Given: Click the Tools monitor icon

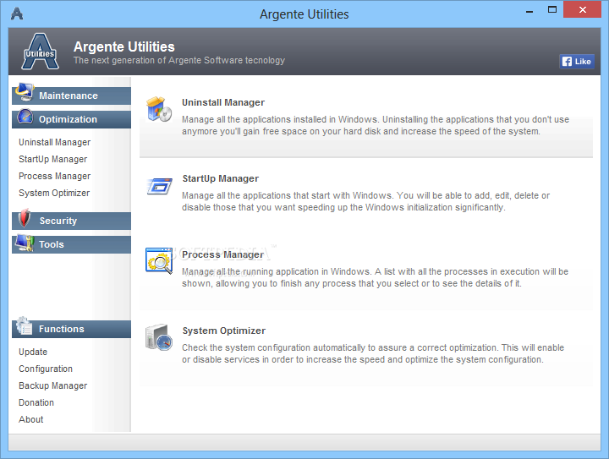Looking at the screenshot, I should 25,243.
